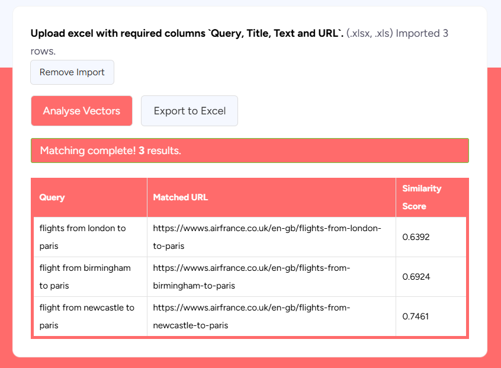Click the Query column header

(x=52, y=197)
